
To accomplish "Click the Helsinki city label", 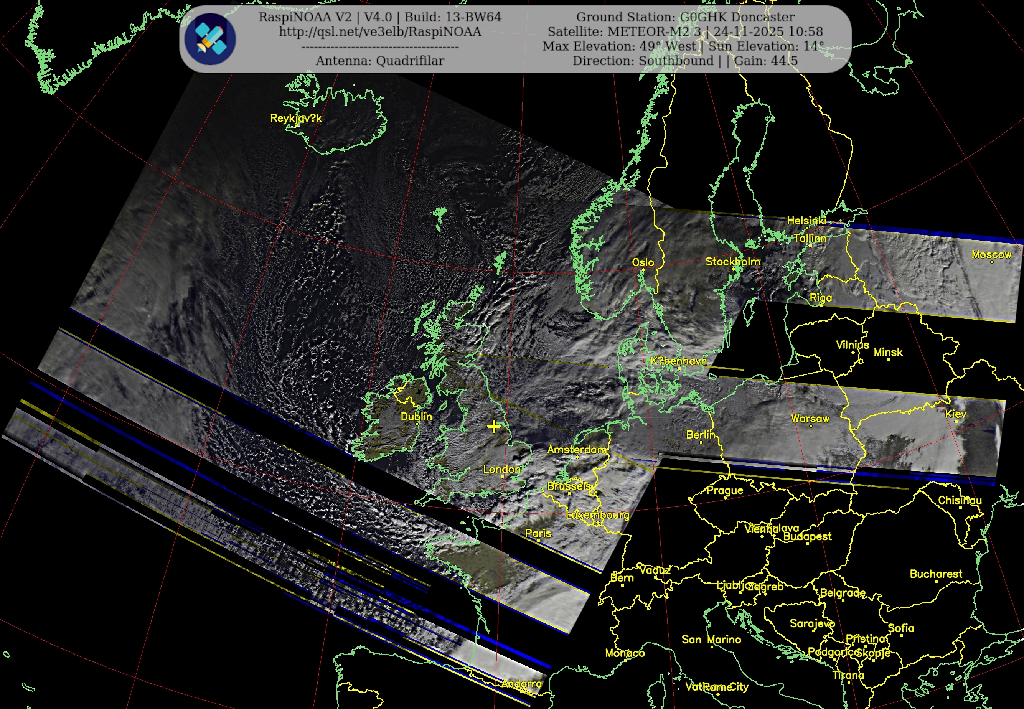I will [806, 220].
